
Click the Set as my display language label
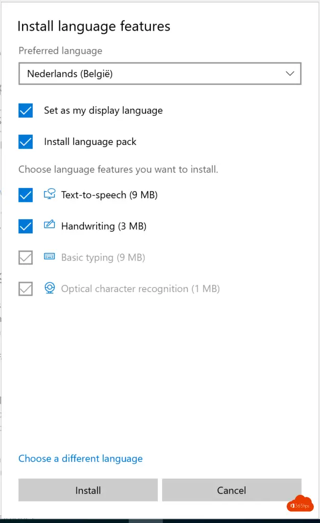[x=103, y=110]
